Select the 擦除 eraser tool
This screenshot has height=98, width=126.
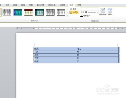(x=110, y=12)
